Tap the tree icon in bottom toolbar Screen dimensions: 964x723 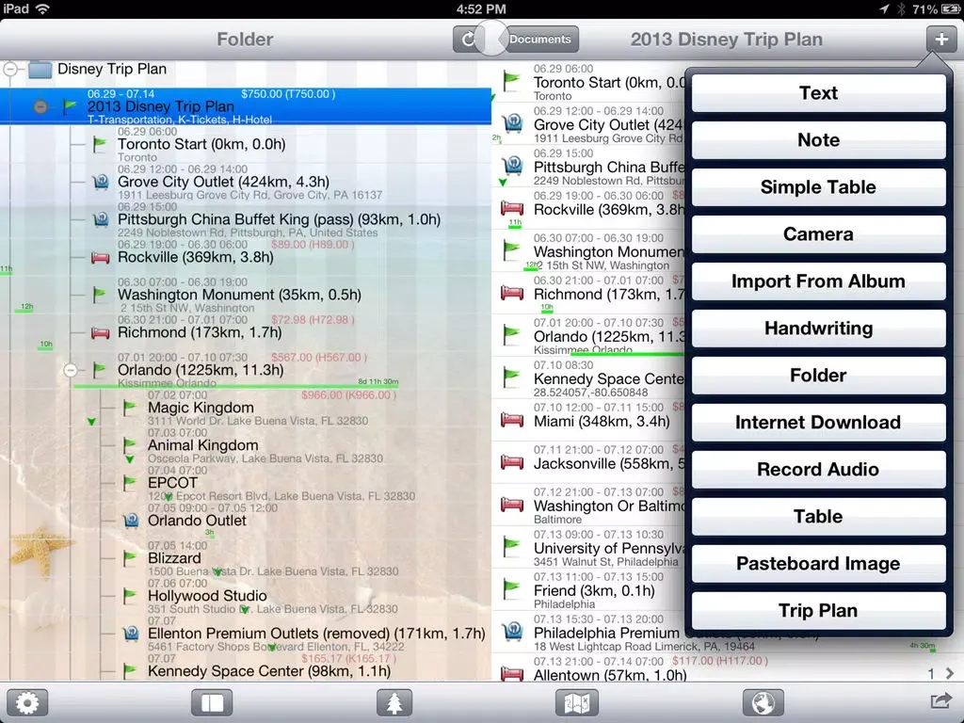pos(394,702)
